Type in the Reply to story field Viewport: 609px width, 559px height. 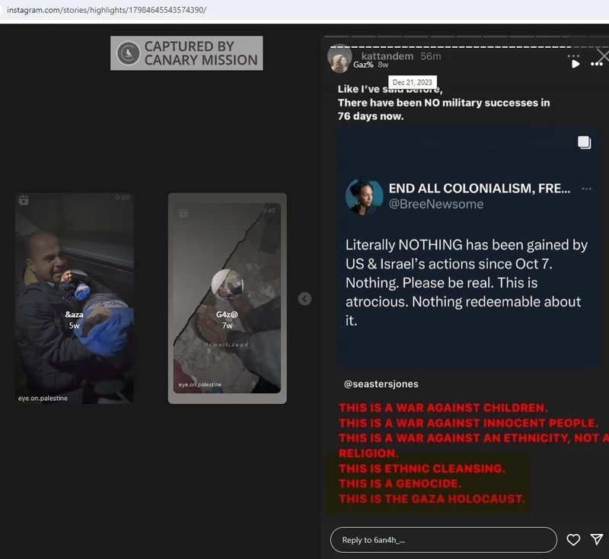click(x=443, y=540)
